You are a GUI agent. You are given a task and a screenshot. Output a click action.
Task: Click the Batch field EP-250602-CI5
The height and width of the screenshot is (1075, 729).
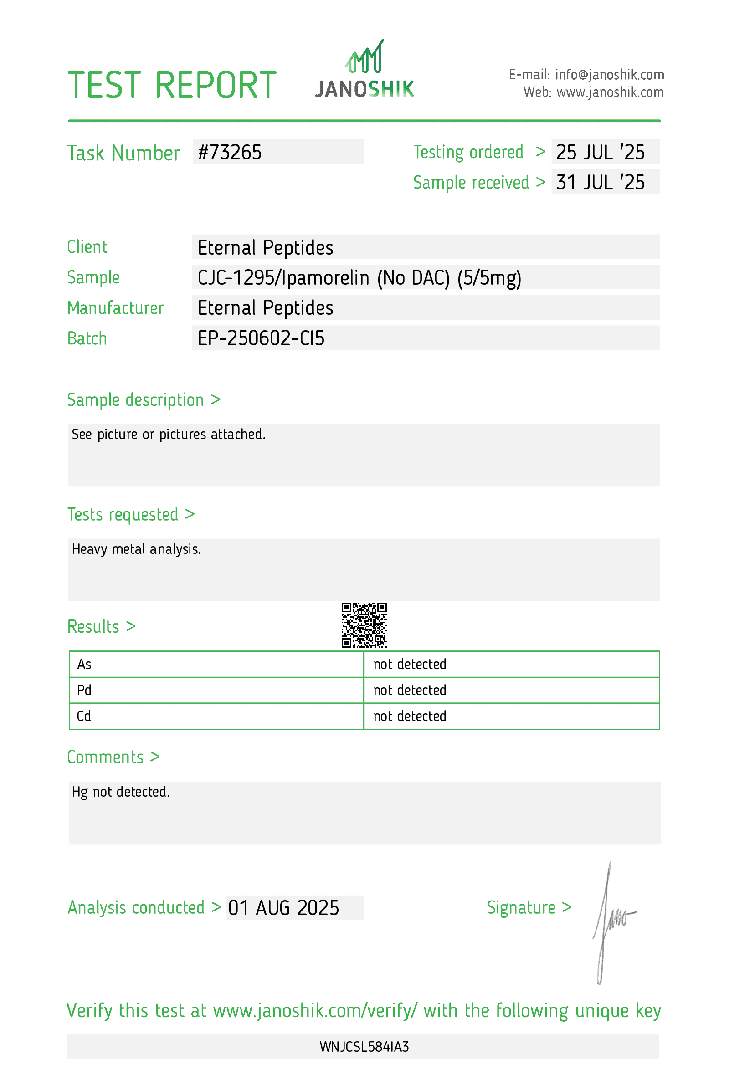click(425, 338)
